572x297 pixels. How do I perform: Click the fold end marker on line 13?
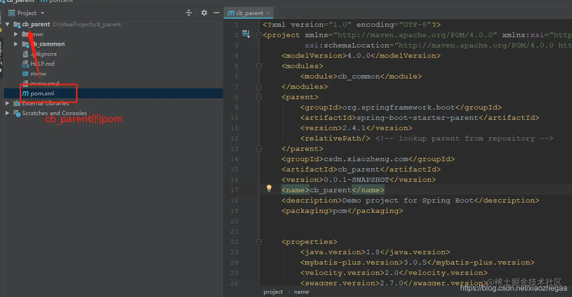[259, 148]
